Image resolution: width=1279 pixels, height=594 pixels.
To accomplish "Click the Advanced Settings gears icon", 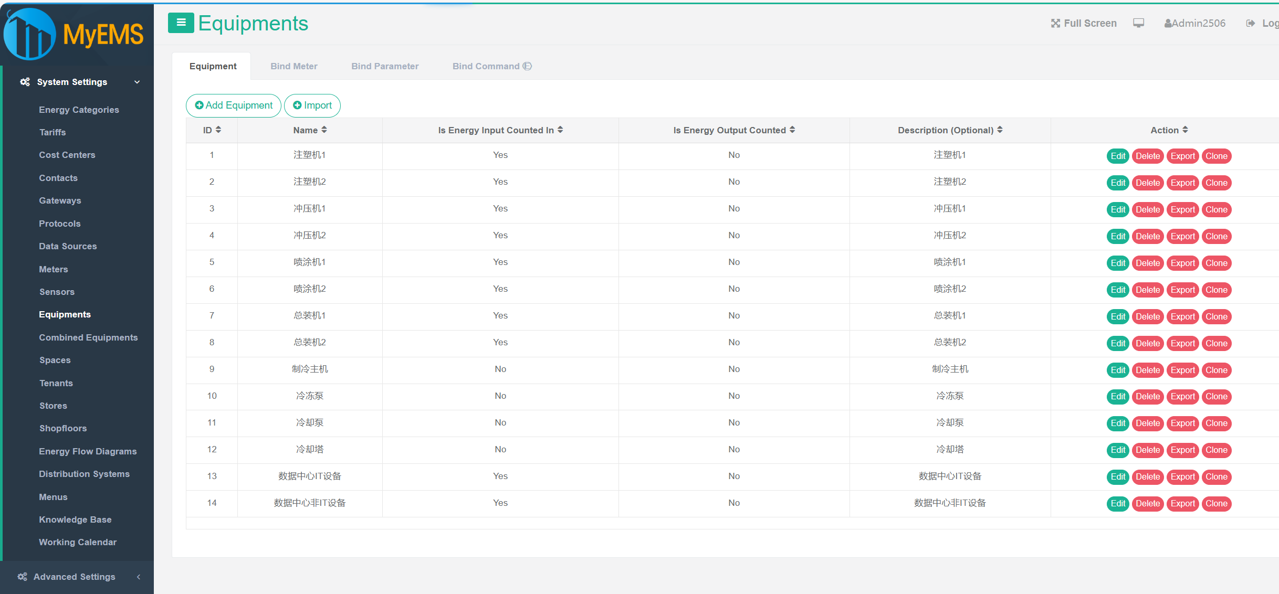I will tap(22, 577).
